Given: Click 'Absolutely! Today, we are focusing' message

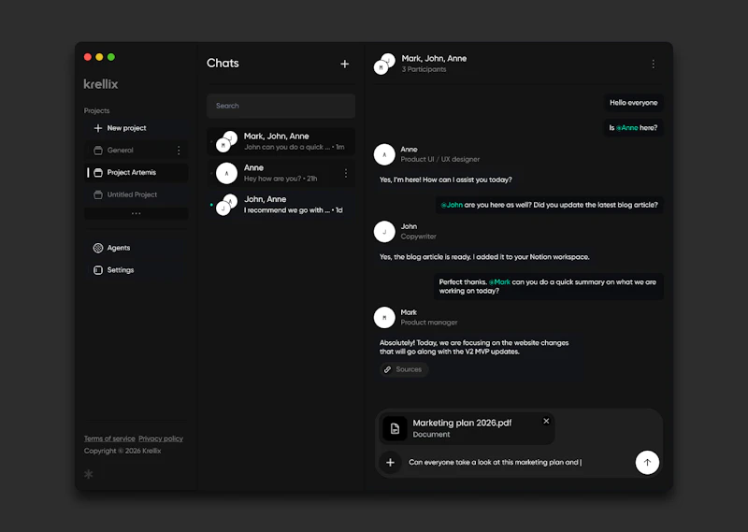Looking at the screenshot, I should (474, 347).
